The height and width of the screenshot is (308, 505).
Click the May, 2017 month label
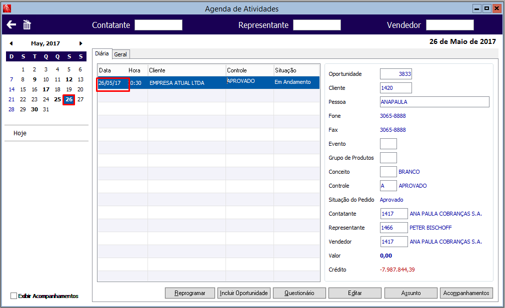[45, 43]
